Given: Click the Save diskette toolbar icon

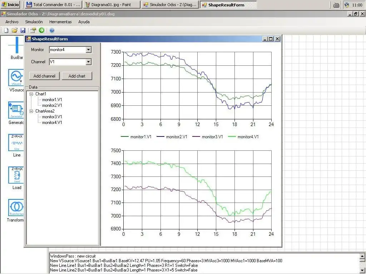Looking at the screenshot, I should tap(23, 30).
